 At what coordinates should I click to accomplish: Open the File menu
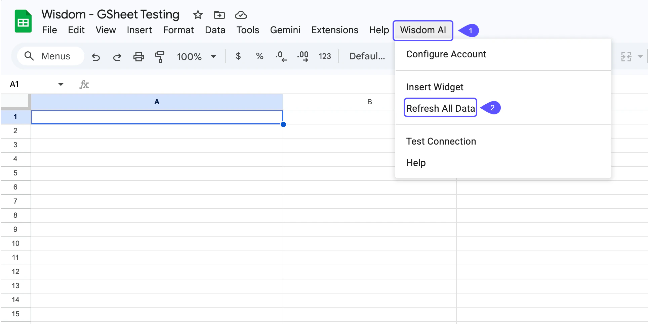coord(49,30)
